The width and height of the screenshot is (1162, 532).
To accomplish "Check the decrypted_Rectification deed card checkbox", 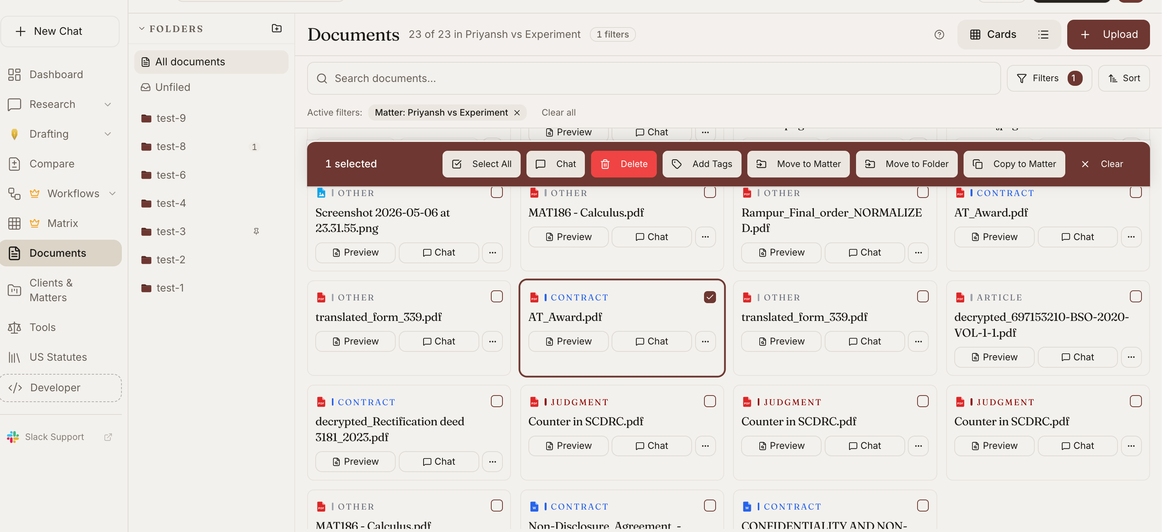I will [x=497, y=401].
